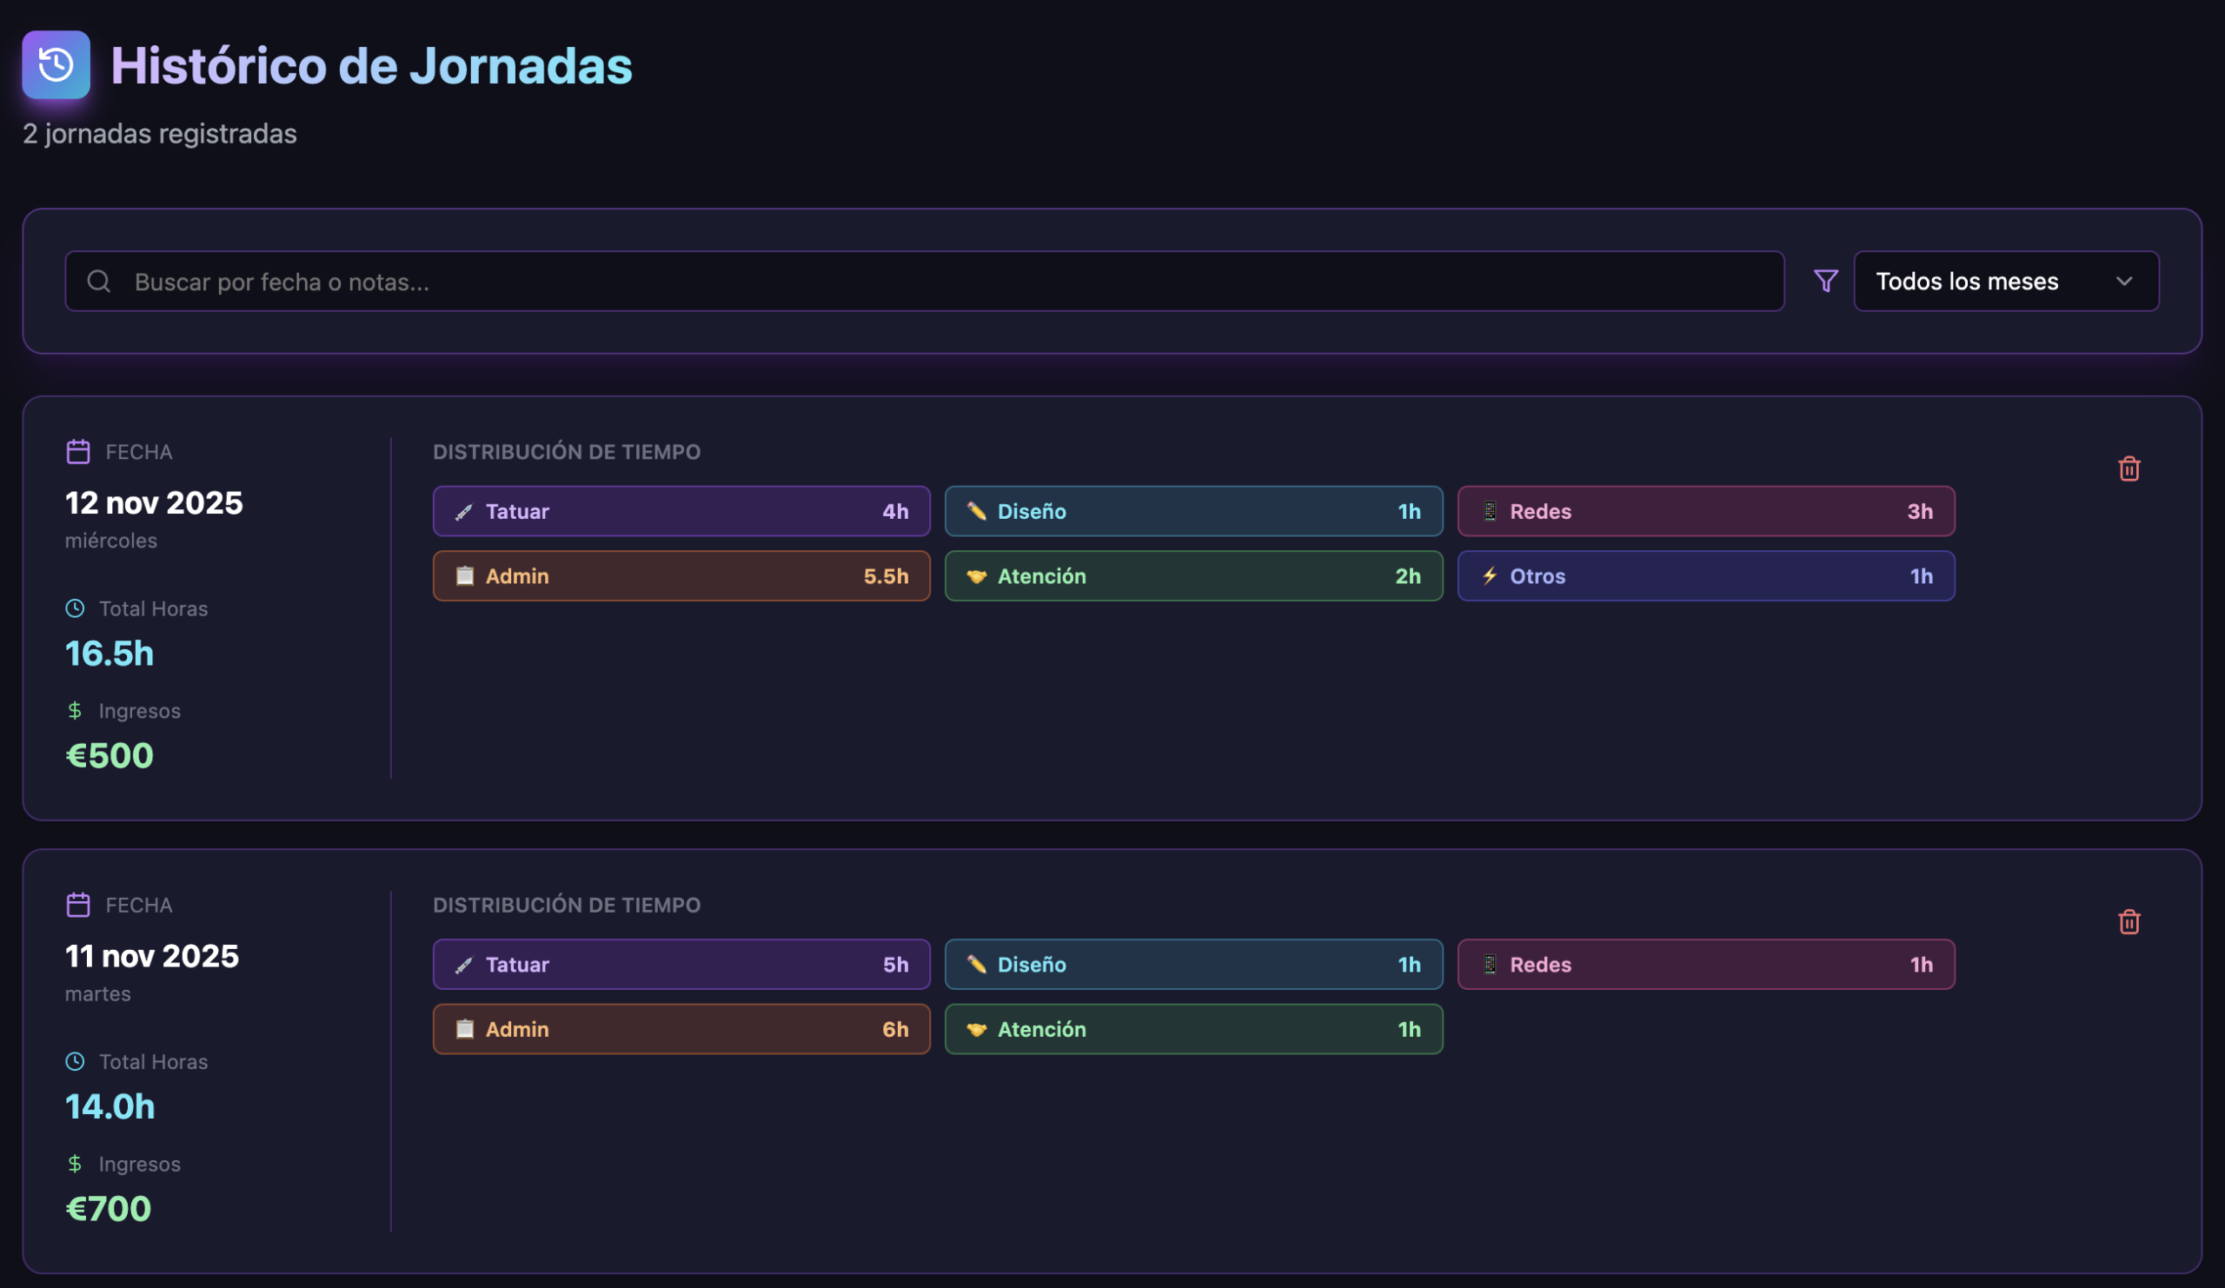
Task: Click the Redes 3h chip
Action: tap(1705, 511)
